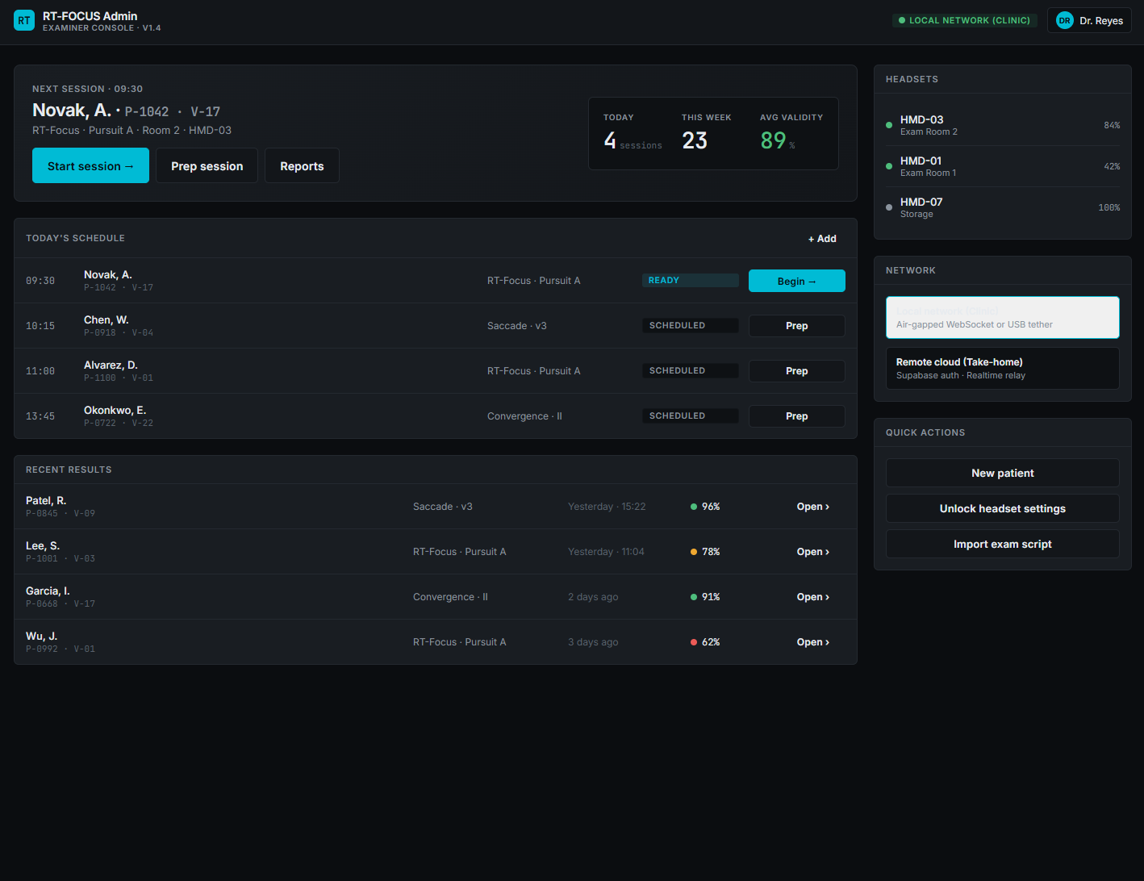This screenshot has width=1144, height=881.
Task: Open Patel, R. result
Action: pyautogui.click(x=812, y=507)
